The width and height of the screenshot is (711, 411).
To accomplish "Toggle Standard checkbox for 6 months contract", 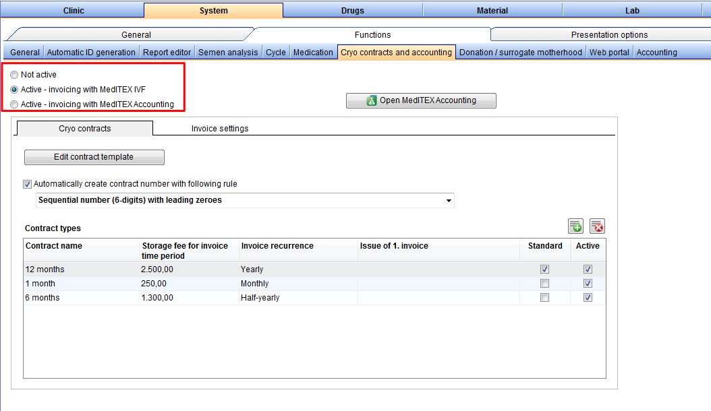I will coord(544,298).
